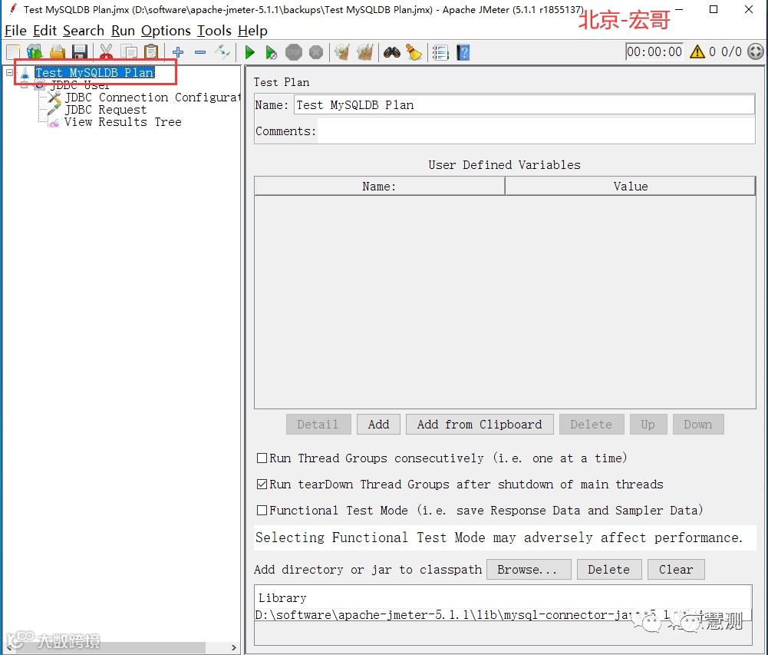This screenshot has width=768, height=655.
Task: Click the Toggle enable/disable arrows icon
Action: (222, 52)
